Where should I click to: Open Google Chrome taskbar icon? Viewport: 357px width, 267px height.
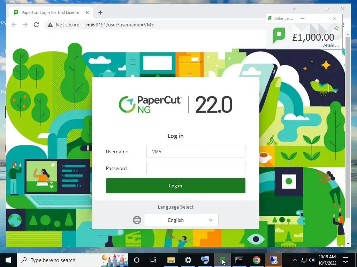[256, 260]
